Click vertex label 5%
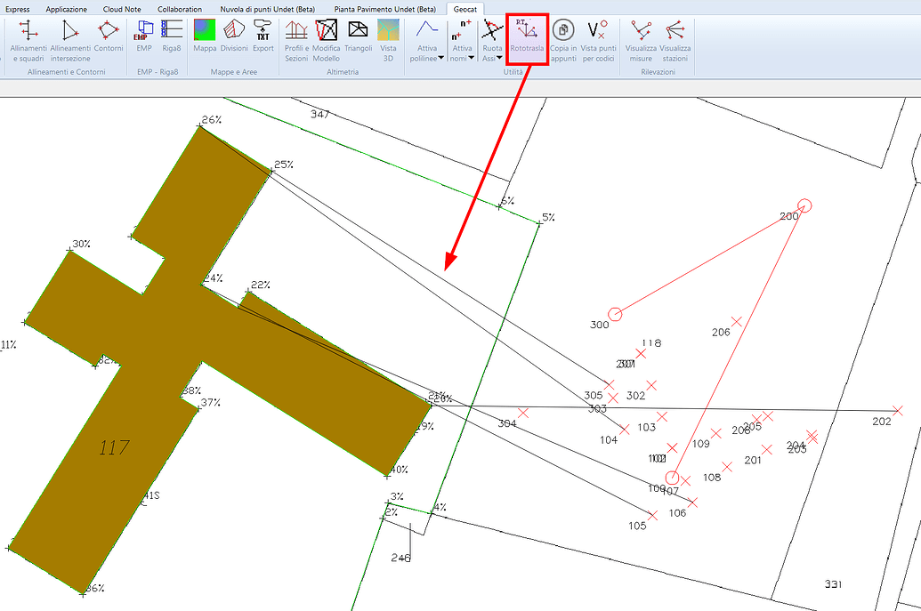Image resolution: width=921 pixels, height=611 pixels. [x=548, y=217]
